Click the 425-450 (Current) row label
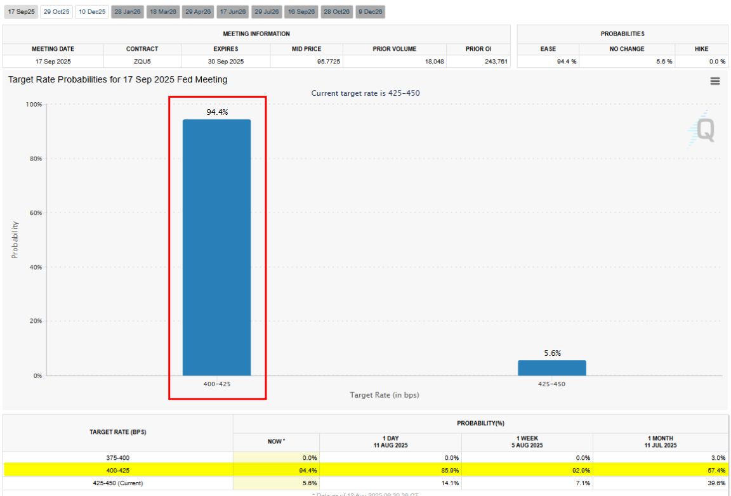Viewport: 731px width, 496px height. click(118, 483)
